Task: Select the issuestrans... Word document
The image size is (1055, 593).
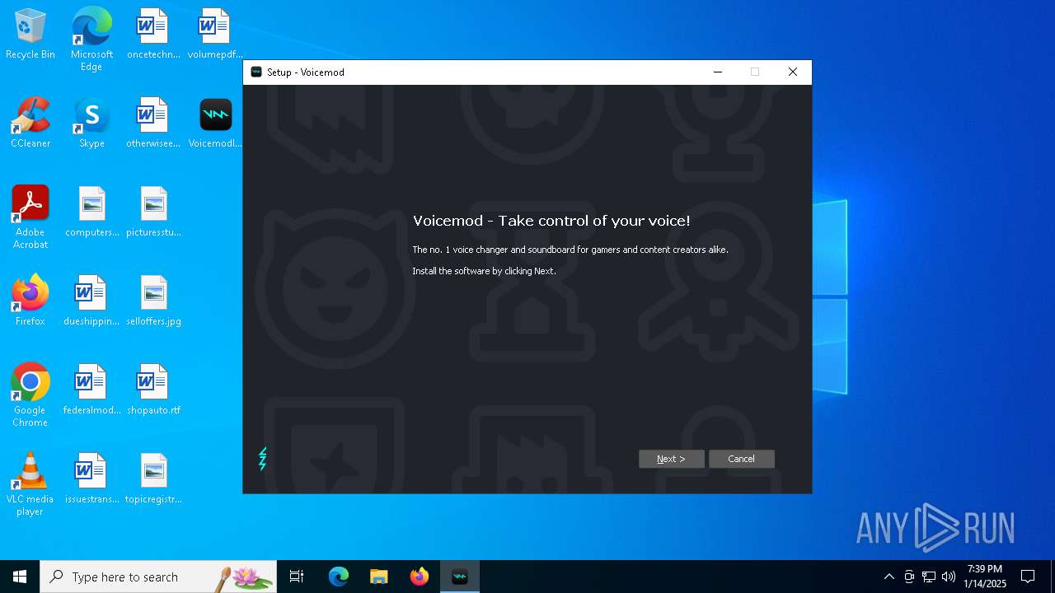Action: [91, 479]
